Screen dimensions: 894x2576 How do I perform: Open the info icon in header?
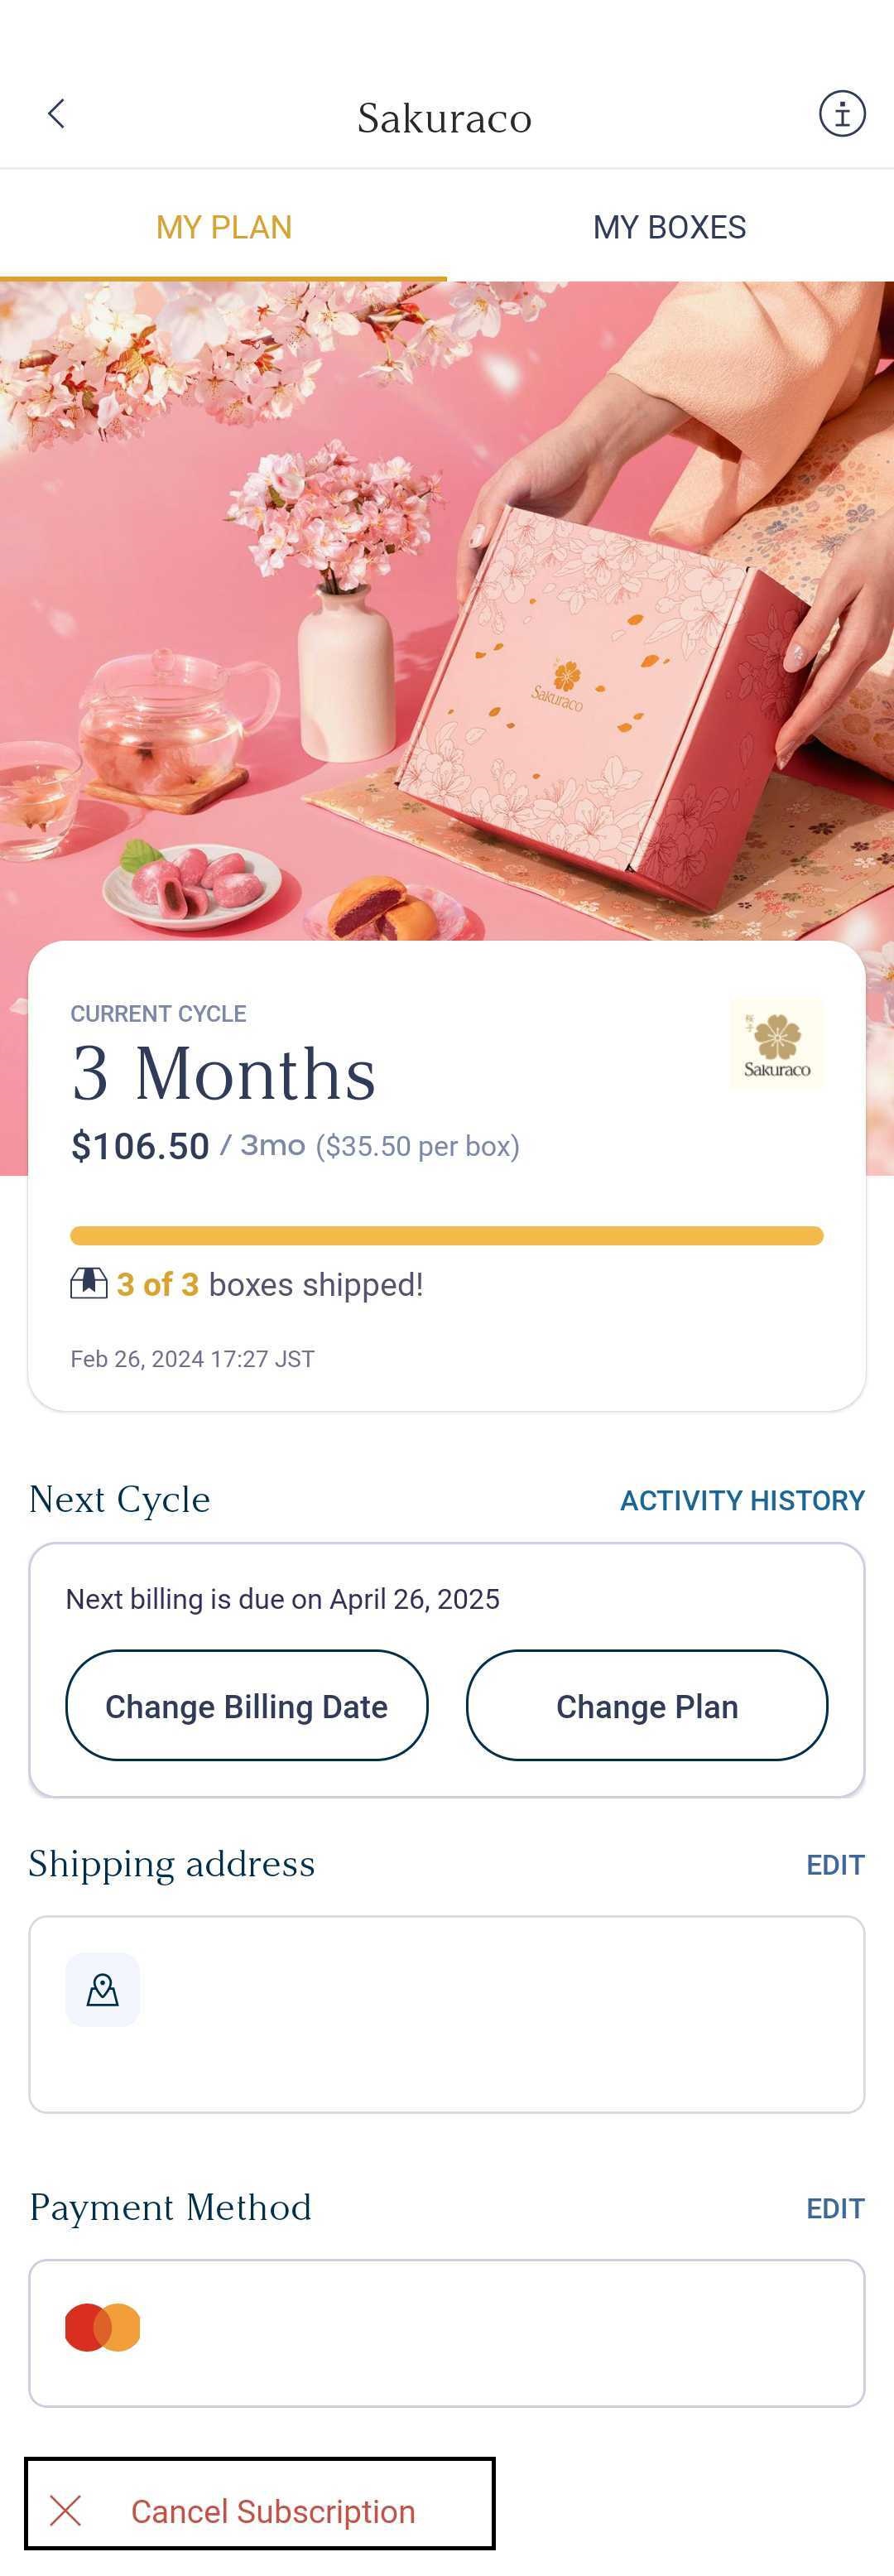[842, 114]
